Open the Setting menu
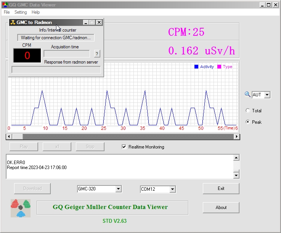This screenshot has width=281, height=233. (21, 12)
